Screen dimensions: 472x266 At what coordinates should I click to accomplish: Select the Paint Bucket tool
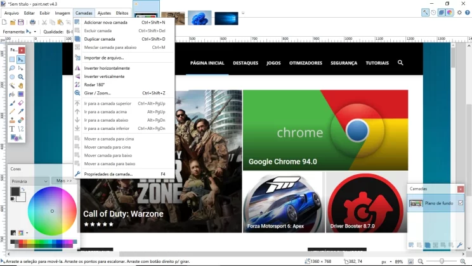[x=12, y=94]
